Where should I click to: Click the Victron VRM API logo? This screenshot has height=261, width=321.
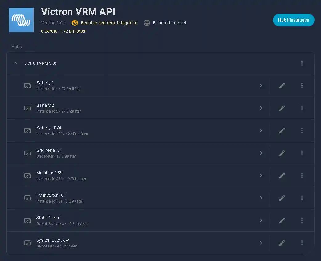(21, 20)
